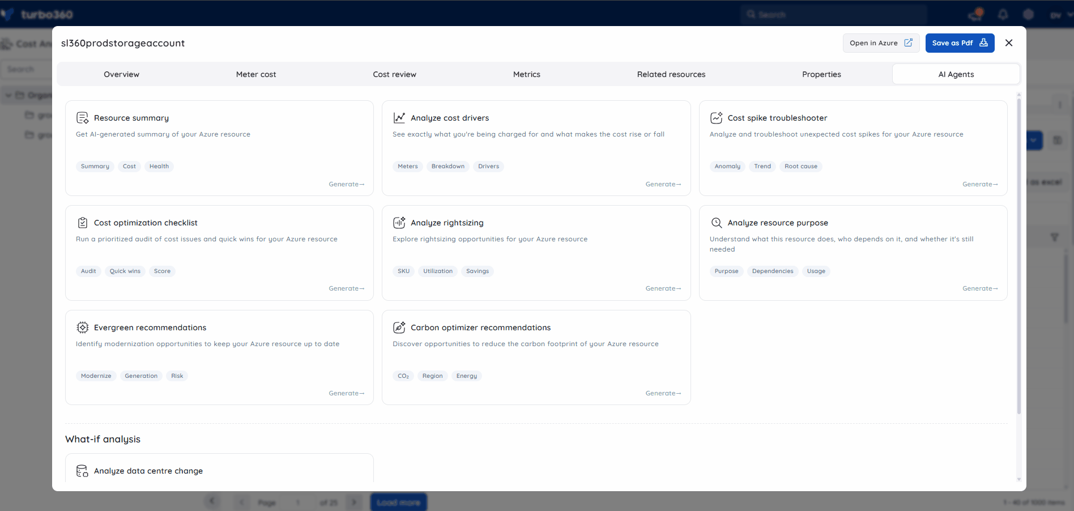Expand the blue dropdown button behind the dialog
The image size is (1074, 511).
(1034, 140)
